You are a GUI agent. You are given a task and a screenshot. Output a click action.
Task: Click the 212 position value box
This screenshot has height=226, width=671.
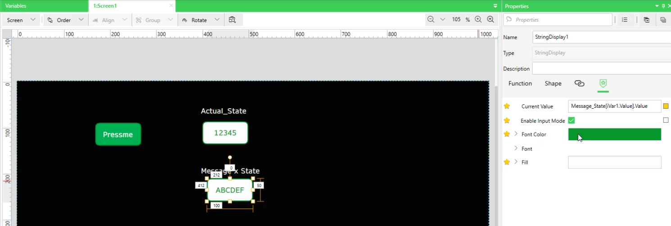pos(216,175)
